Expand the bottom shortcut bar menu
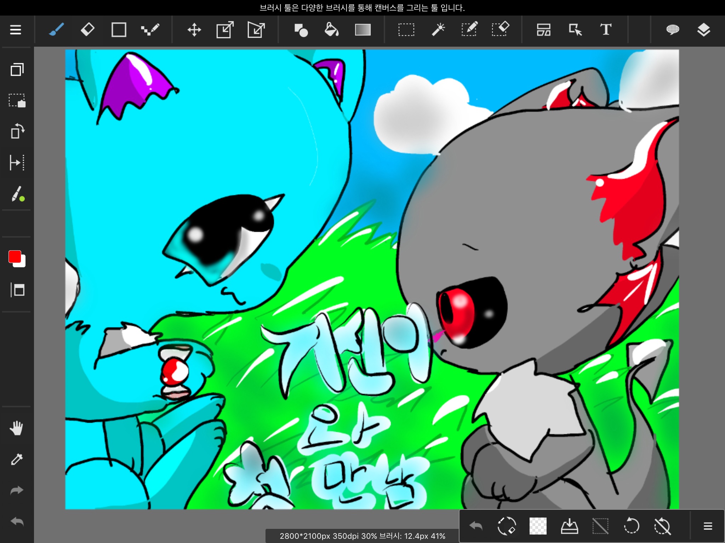Image resolution: width=725 pixels, height=543 pixels. tap(708, 526)
